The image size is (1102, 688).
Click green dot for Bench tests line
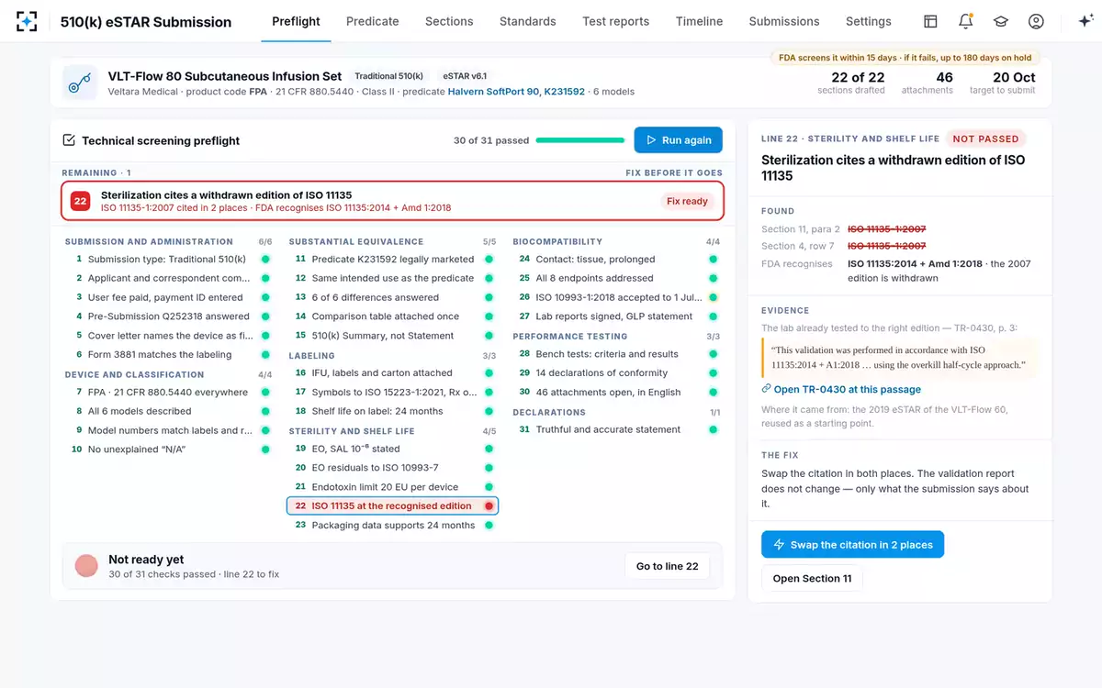(713, 354)
